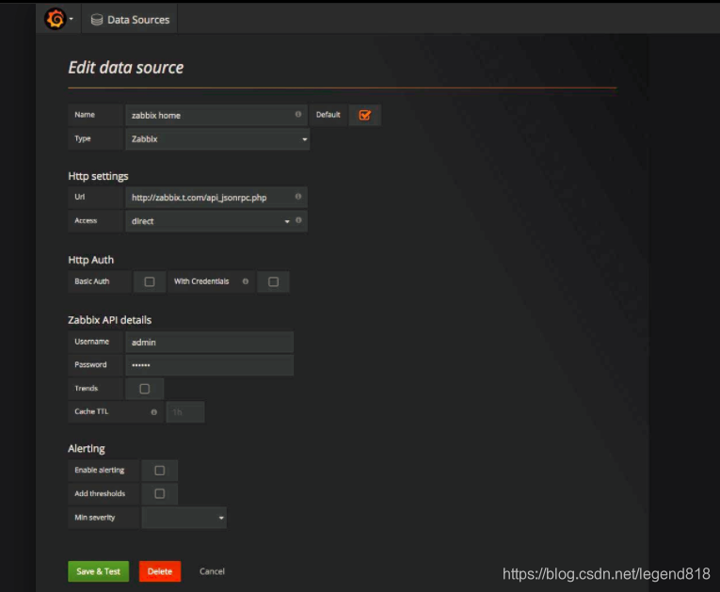Click the info icon next to Access dropdown
This screenshot has height=592, width=720.
[298, 220]
